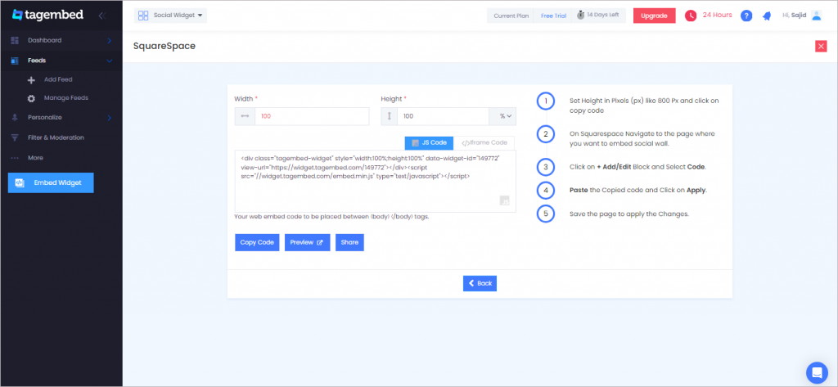Click the Width input field
The image size is (838, 387).
[312, 116]
